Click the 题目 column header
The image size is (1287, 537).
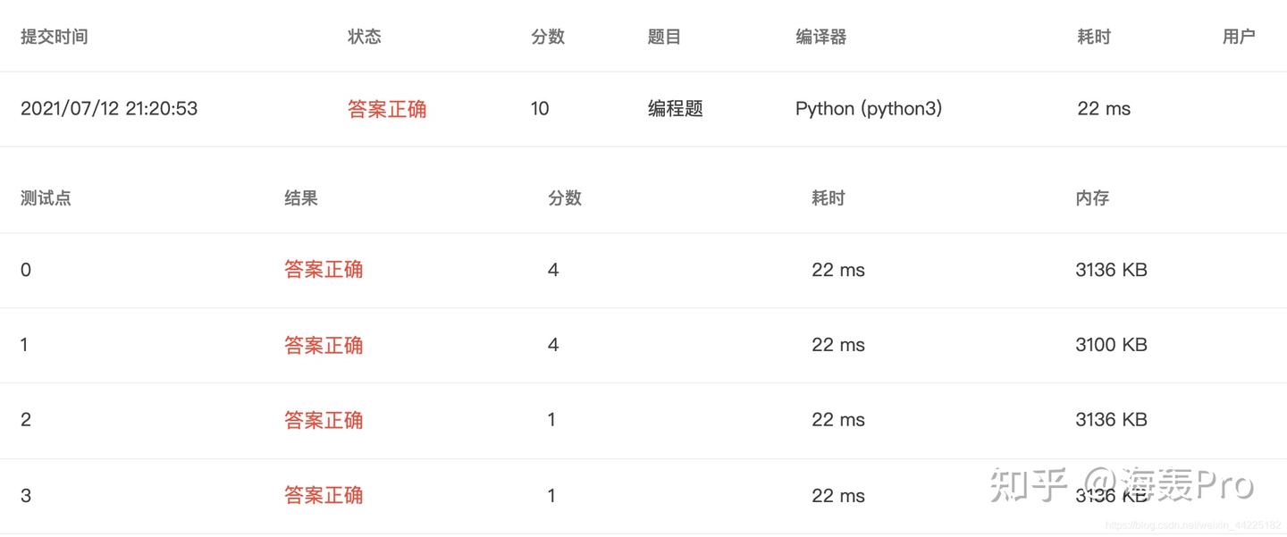(x=664, y=37)
